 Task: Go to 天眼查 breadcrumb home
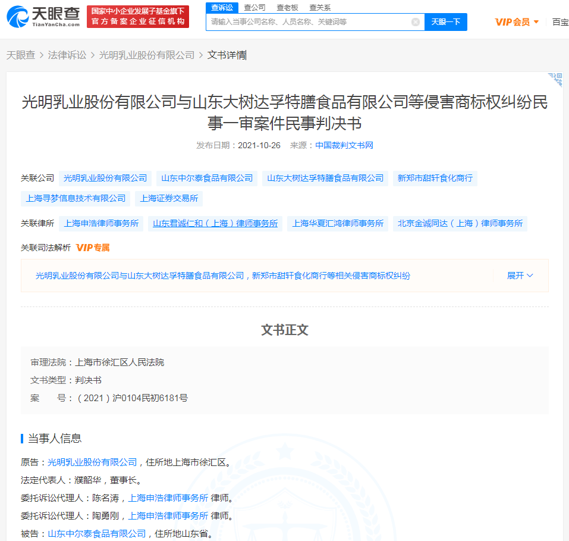coord(21,55)
